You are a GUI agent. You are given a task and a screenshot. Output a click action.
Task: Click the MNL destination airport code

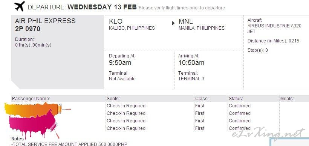(186, 21)
